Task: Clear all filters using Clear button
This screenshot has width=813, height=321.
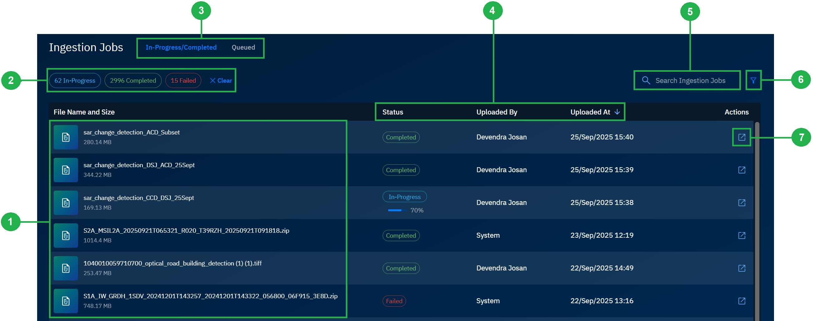Action: (221, 80)
